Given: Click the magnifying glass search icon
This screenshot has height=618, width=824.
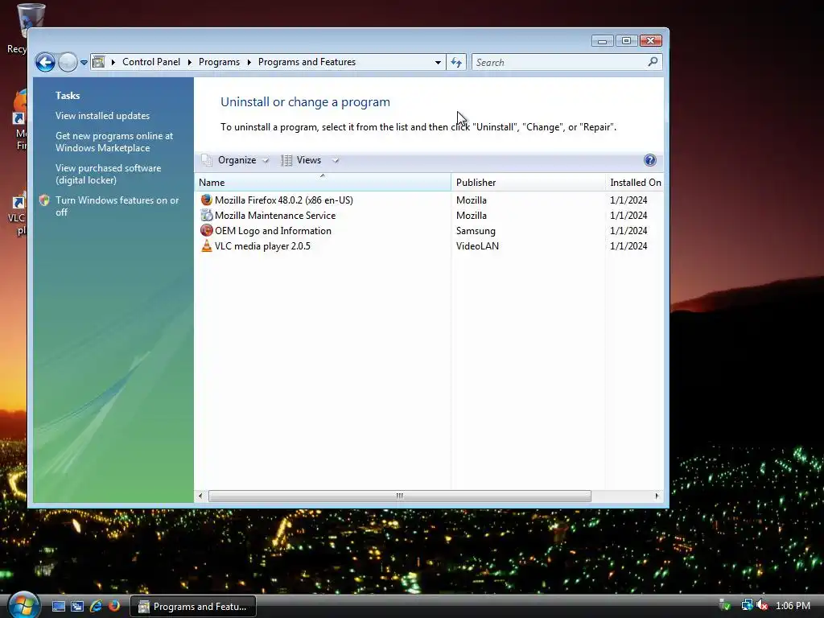Looking at the screenshot, I should pos(653,62).
